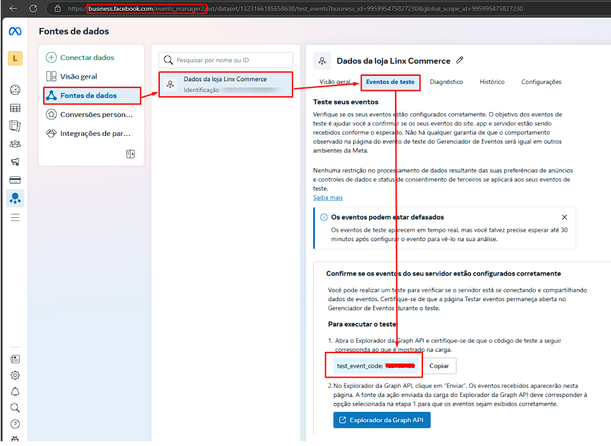Click the 'Confirme se os eventos do seu servidor' heading
The width and height of the screenshot is (611, 446).
tap(444, 273)
